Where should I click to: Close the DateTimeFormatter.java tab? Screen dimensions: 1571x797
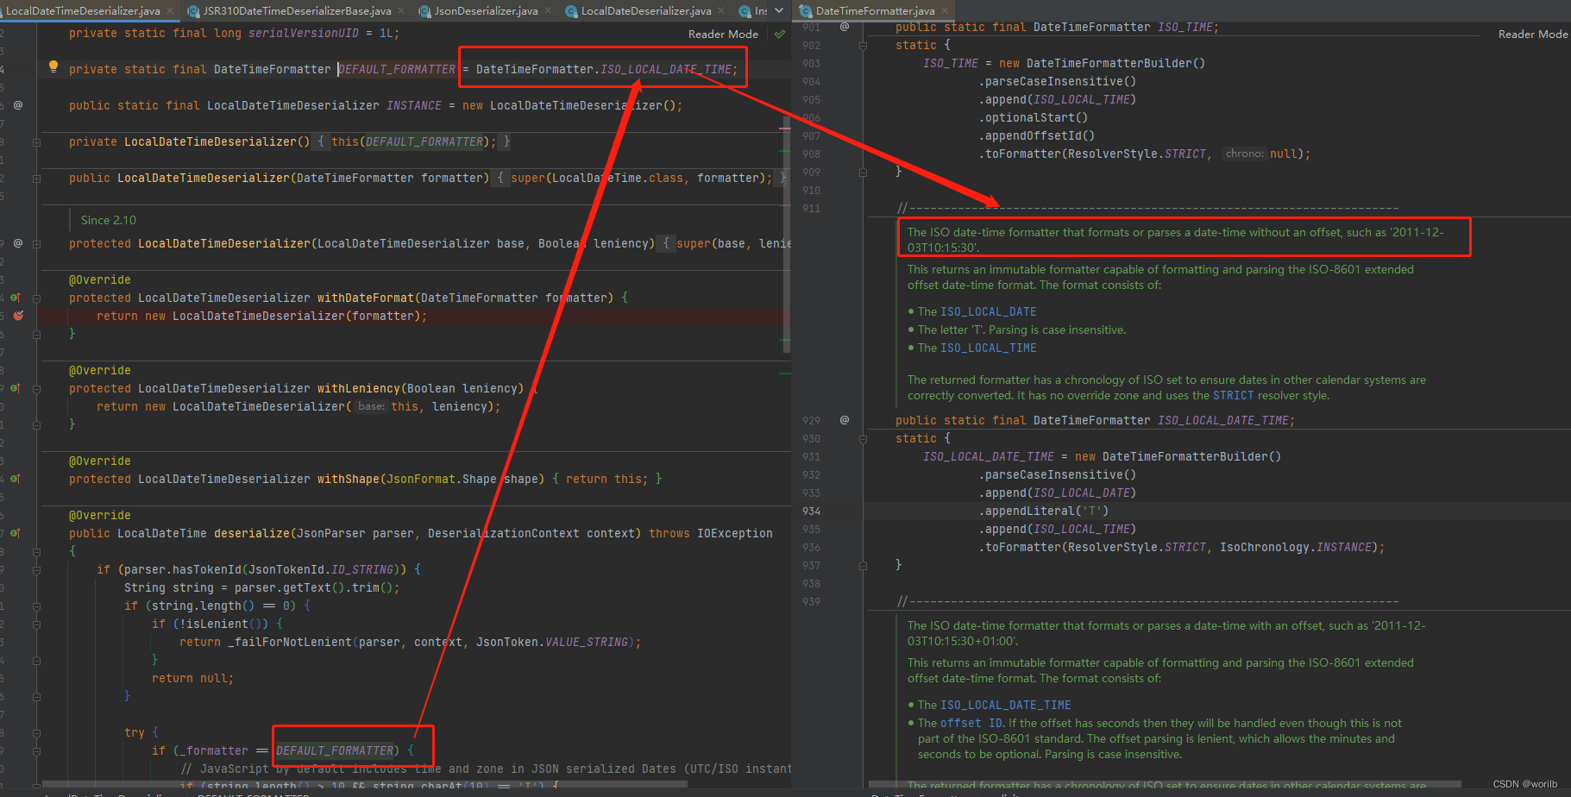pos(945,11)
